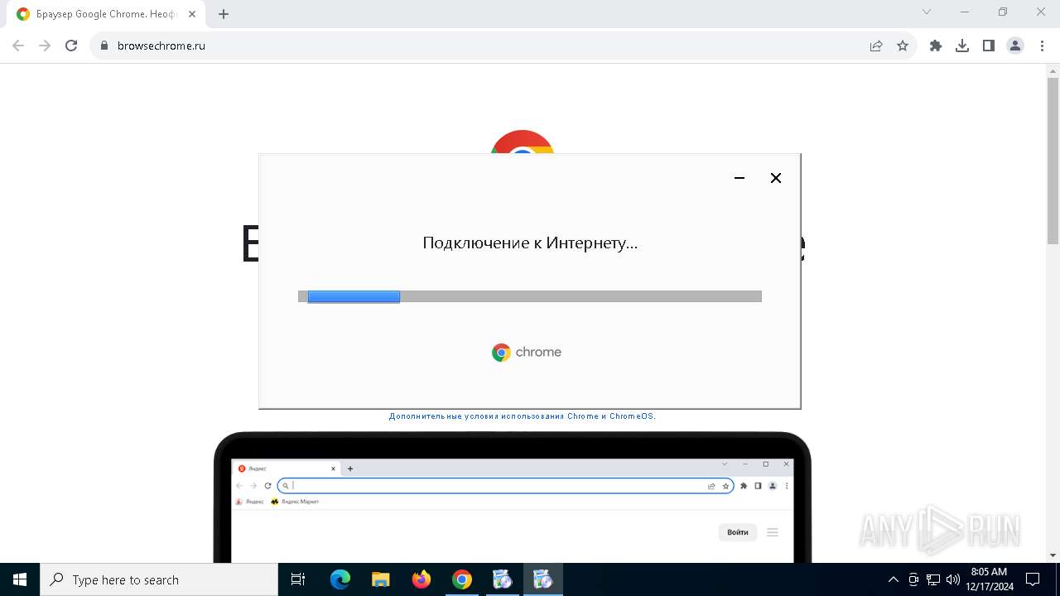Viewport: 1060px width, 596px height.
Task: Bookmark this page with star icon
Action: [x=903, y=46]
